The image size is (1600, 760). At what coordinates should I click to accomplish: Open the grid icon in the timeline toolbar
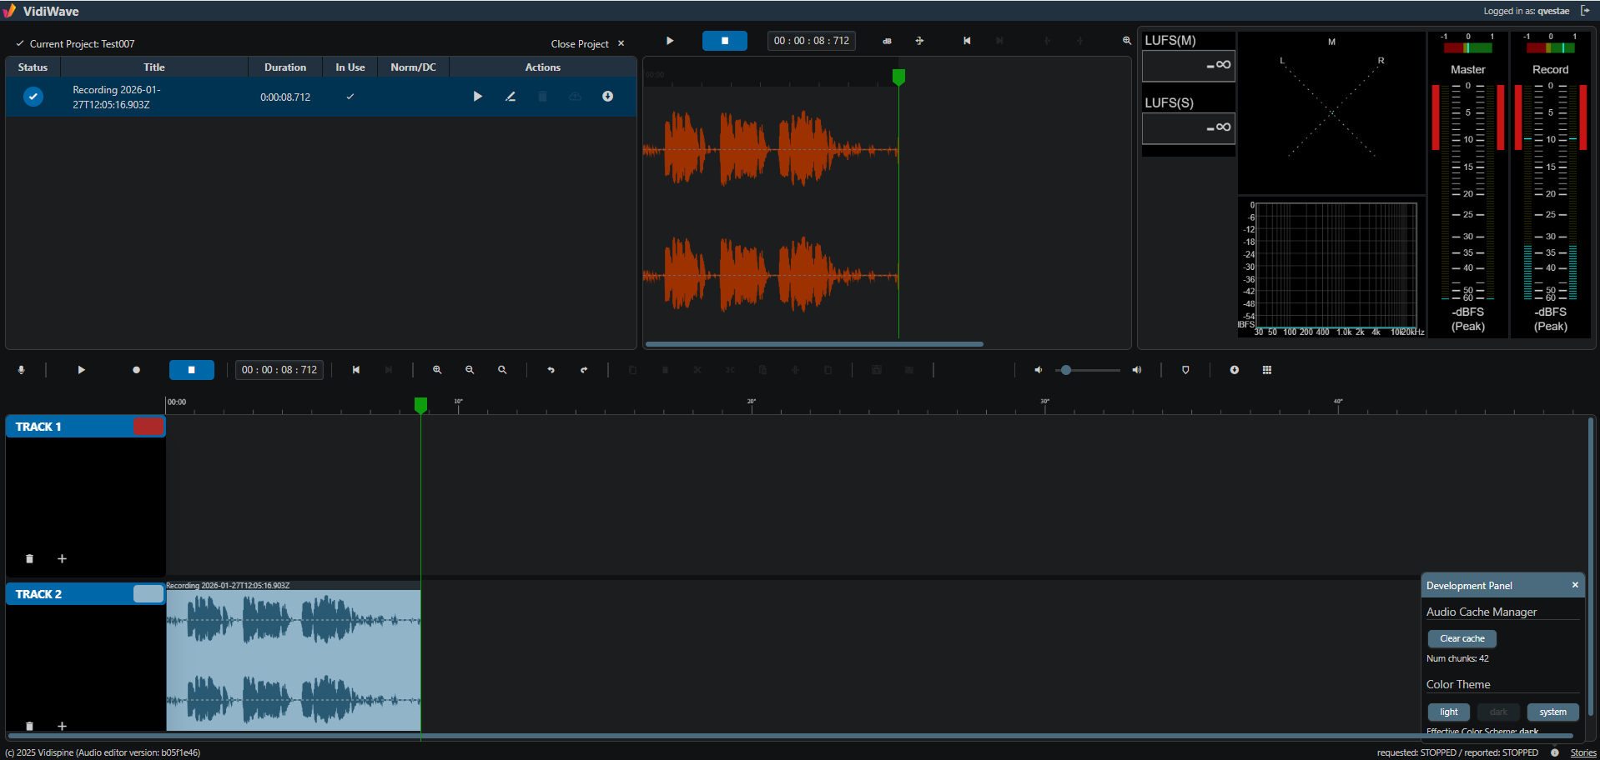pos(1267,370)
